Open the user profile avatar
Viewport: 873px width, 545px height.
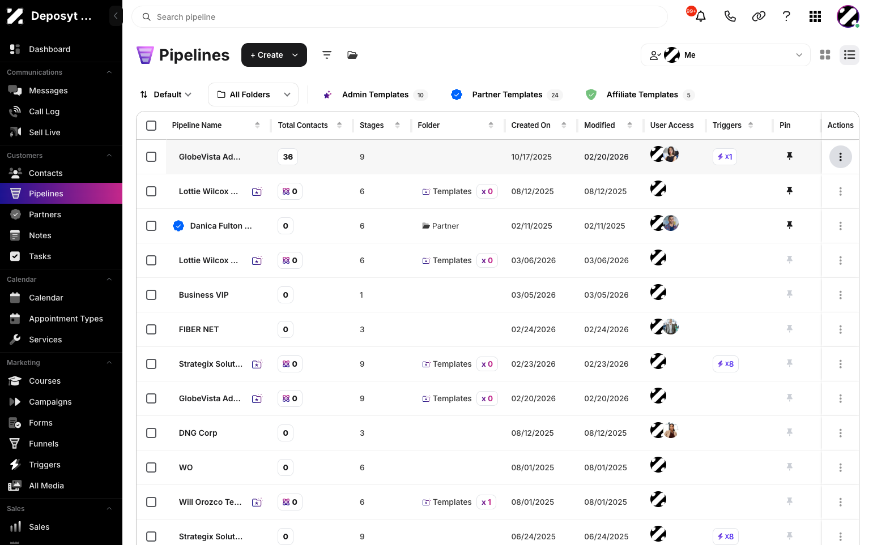(x=848, y=16)
